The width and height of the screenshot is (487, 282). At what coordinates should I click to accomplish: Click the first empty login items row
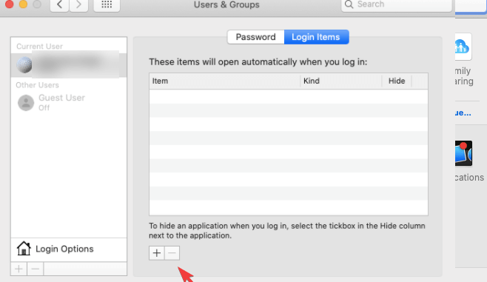coord(289,96)
